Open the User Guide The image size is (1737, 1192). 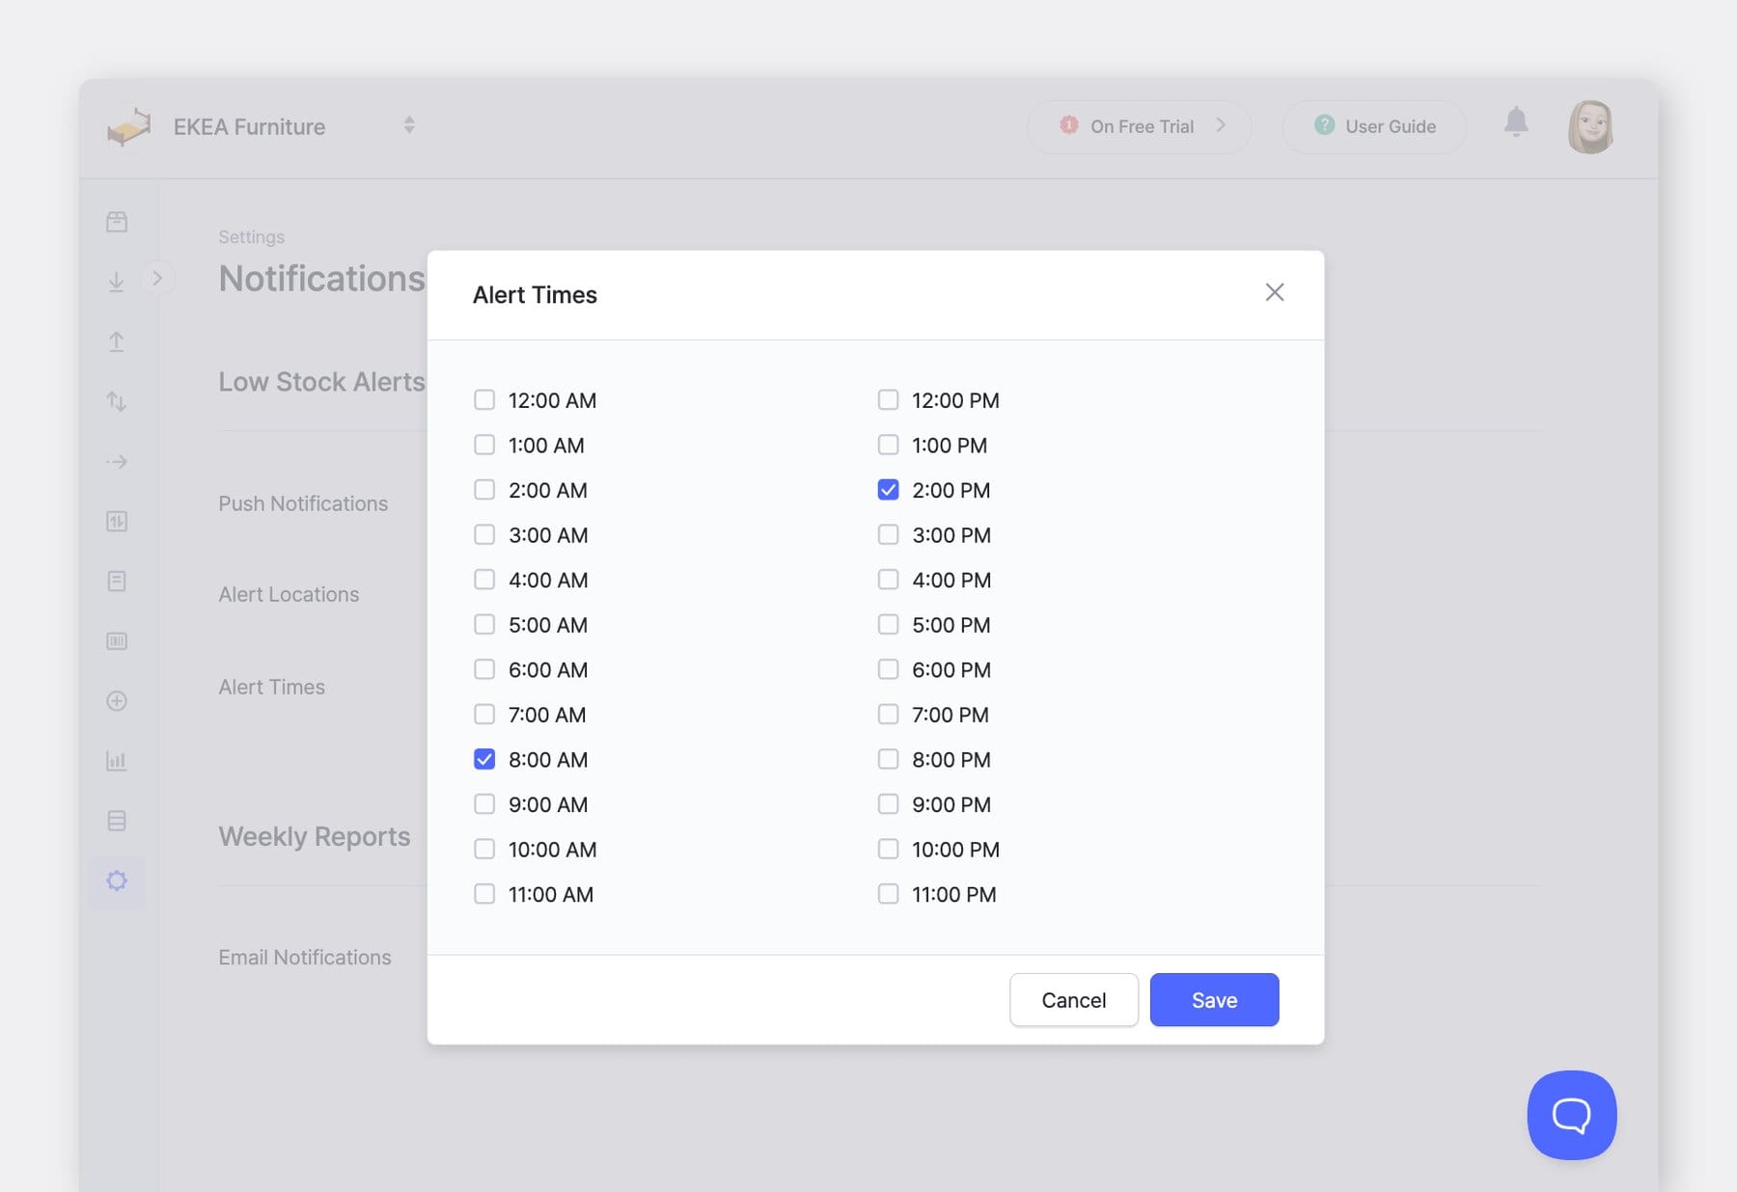pos(1373,125)
